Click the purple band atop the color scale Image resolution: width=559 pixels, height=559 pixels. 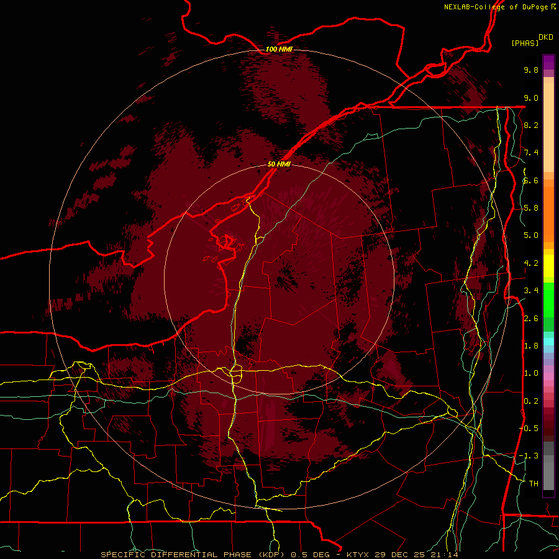click(x=548, y=62)
